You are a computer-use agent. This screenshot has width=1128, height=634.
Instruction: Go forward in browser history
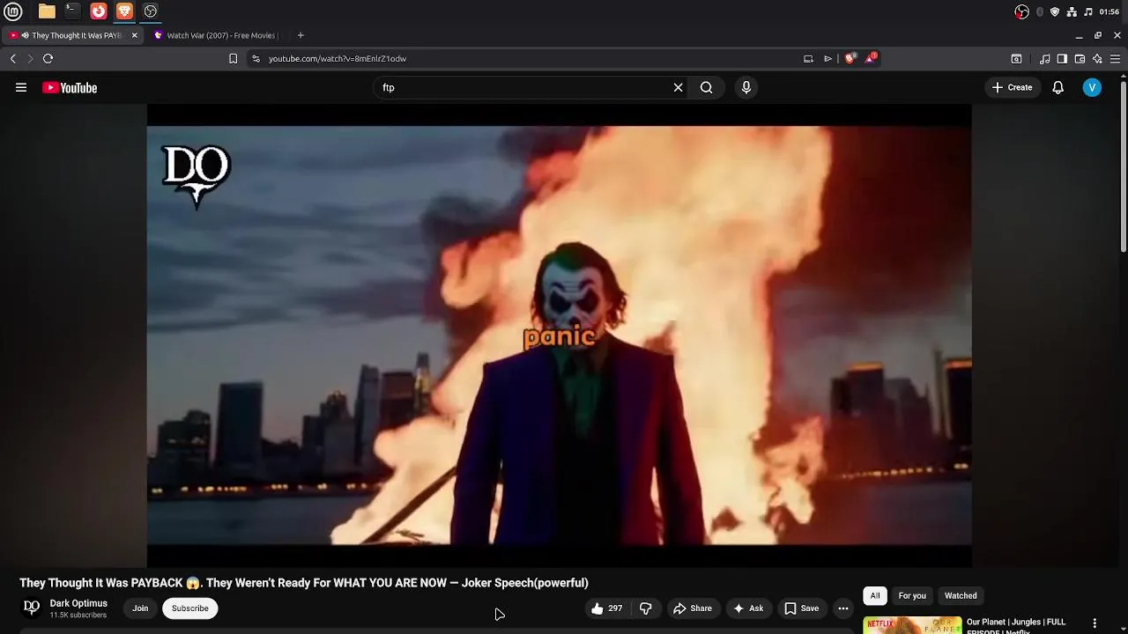(30, 59)
